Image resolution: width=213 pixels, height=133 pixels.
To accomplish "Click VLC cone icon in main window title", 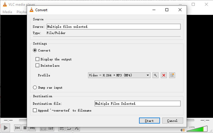I will (5, 4).
